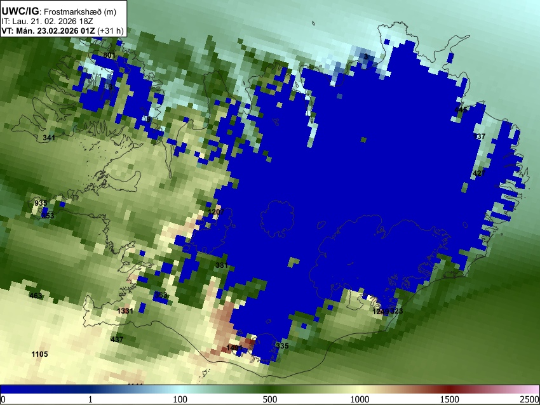The height and width of the screenshot is (405, 540).
Task: Click the dark green legend colour above 500
Action: coord(269,389)
